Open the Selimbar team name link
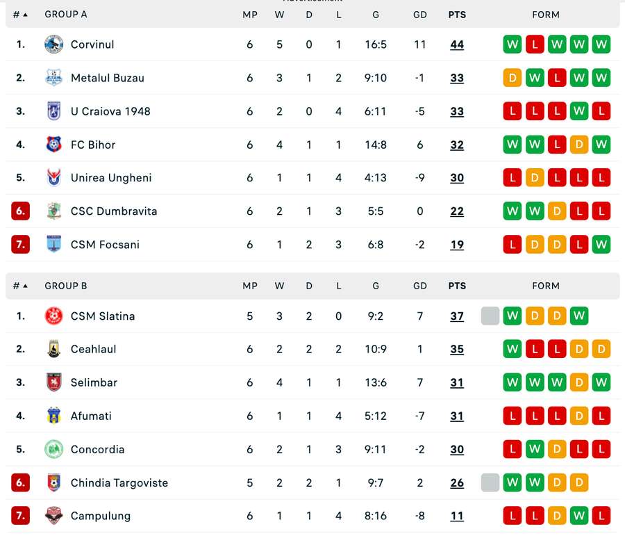The image size is (625, 536). point(94,382)
